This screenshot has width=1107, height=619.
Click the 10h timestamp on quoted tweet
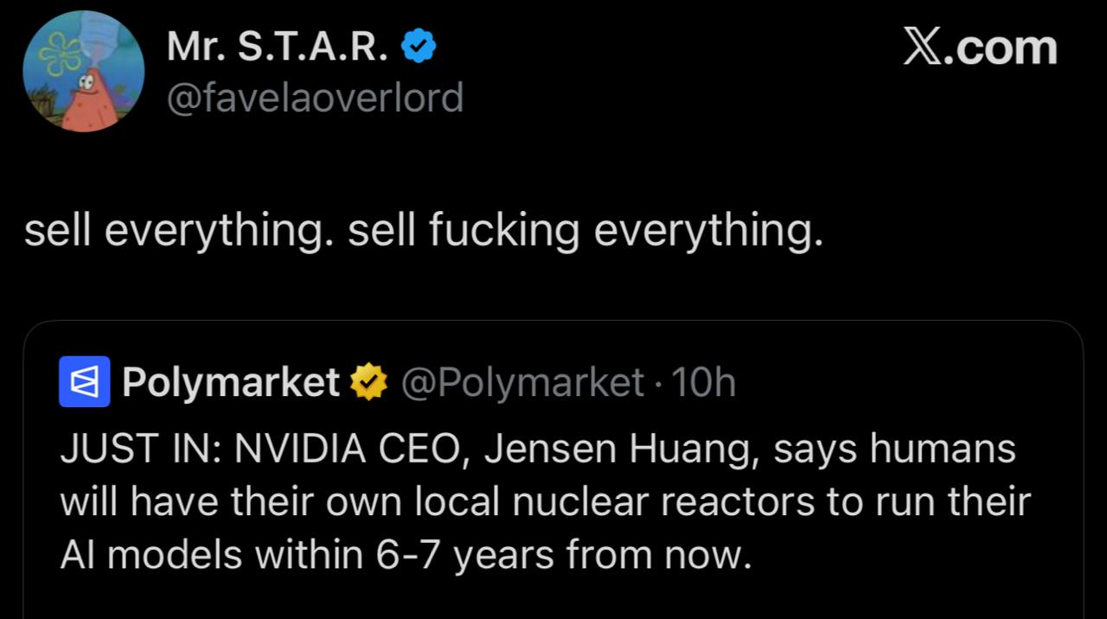[703, 381]
